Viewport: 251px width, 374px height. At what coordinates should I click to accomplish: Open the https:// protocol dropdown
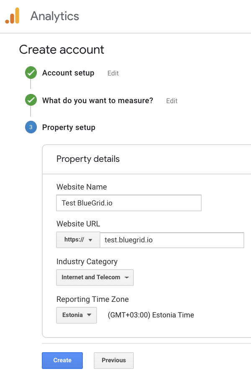pyautogui.click(x=78, y=240)
